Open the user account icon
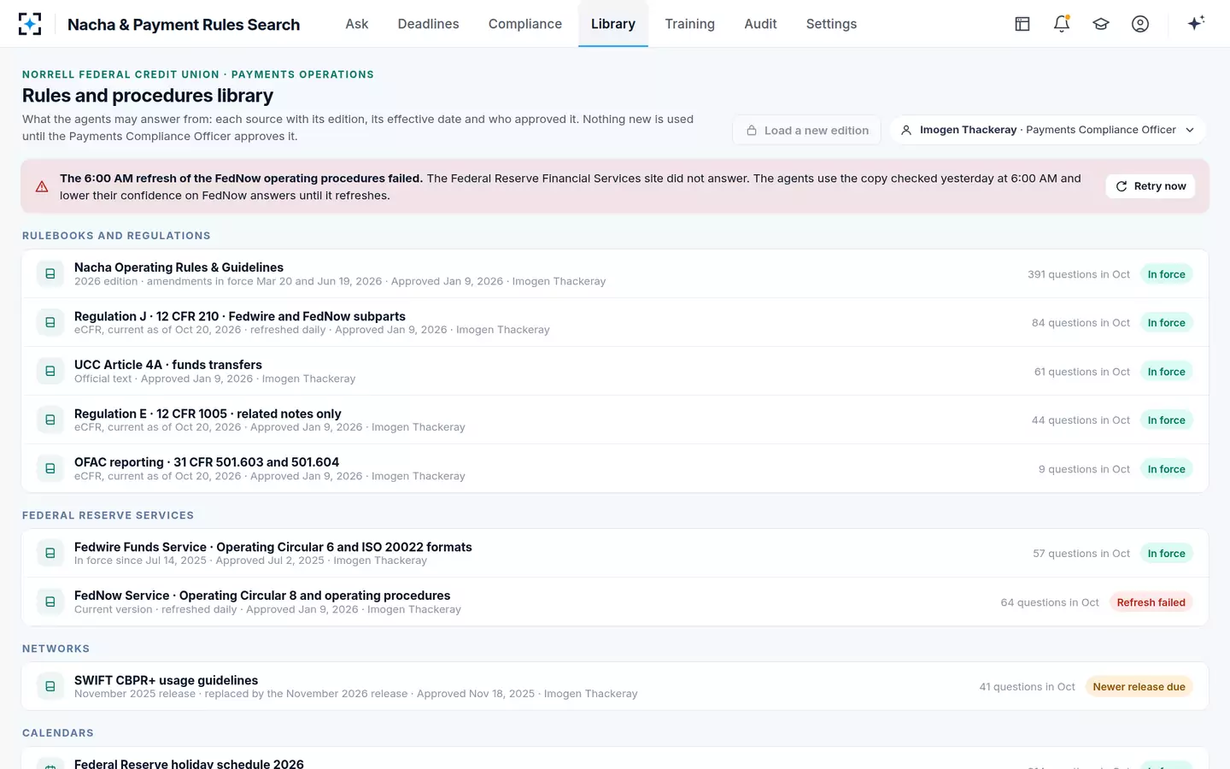The image size is (1230, 769). pyautogui.click(x=1140, y=24)
